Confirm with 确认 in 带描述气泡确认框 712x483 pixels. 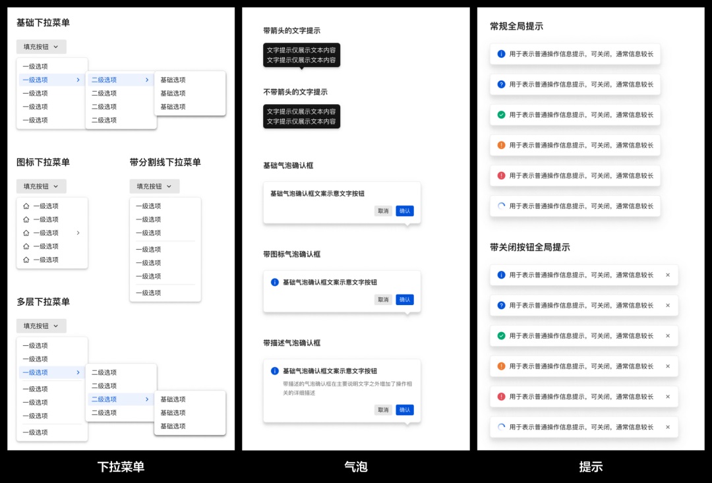pyautogui.click(x=405, y=410)
